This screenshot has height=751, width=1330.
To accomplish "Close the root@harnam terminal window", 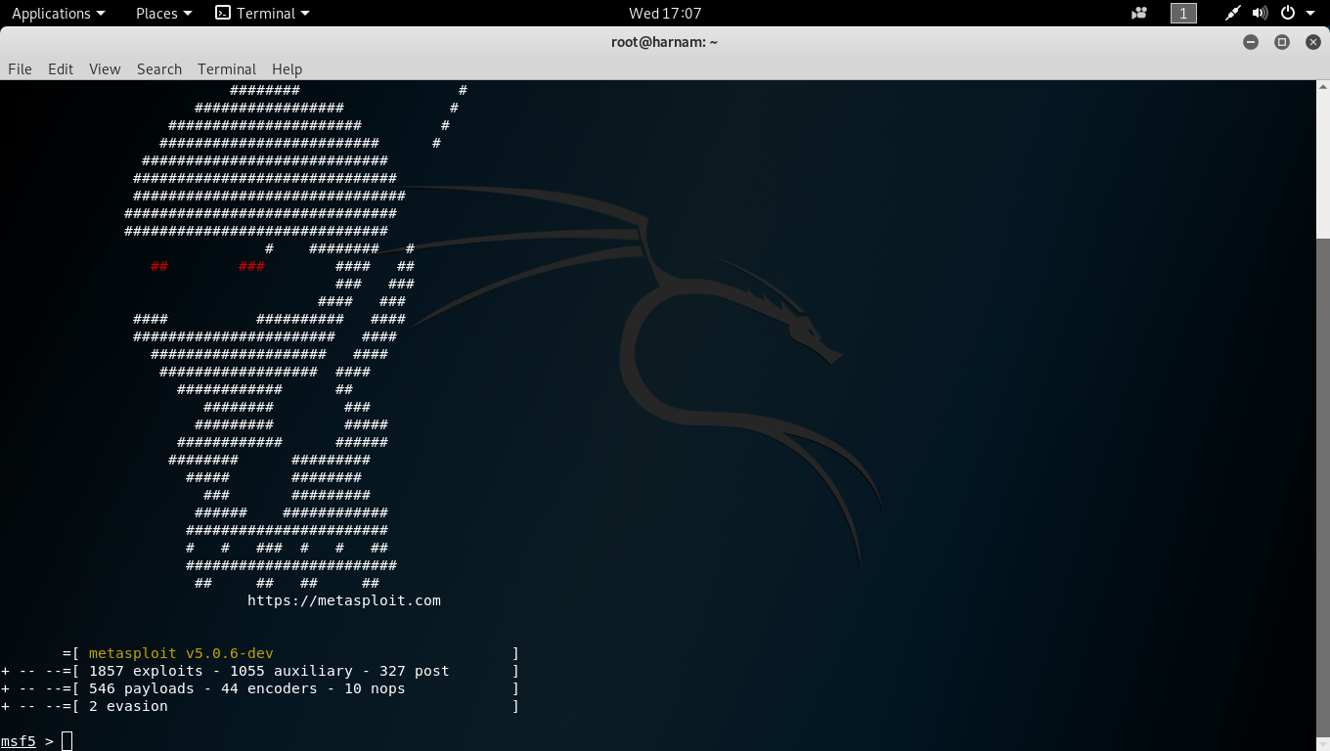I will (x=1311, y=42).
